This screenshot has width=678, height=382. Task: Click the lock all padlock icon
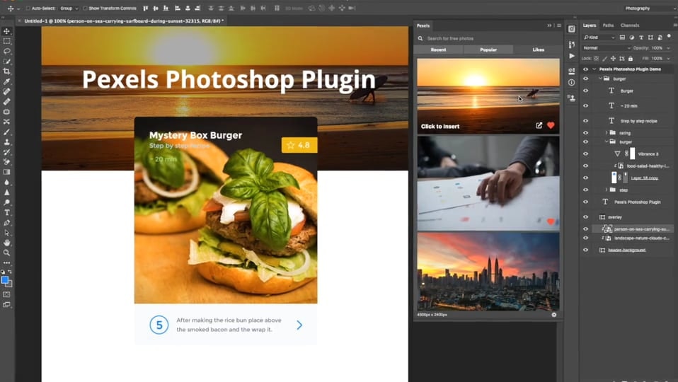tap(631, 58)
